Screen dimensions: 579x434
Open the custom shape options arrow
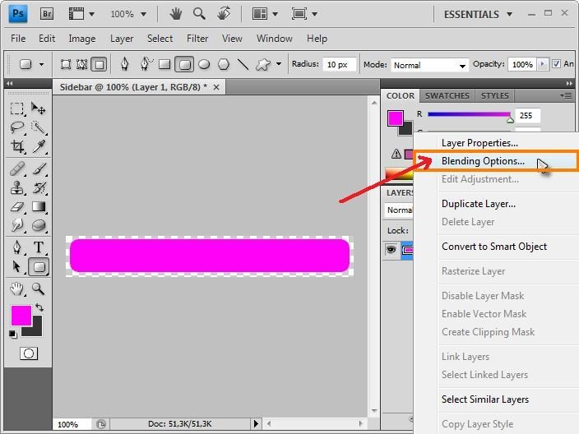click(x=279, y=64)
